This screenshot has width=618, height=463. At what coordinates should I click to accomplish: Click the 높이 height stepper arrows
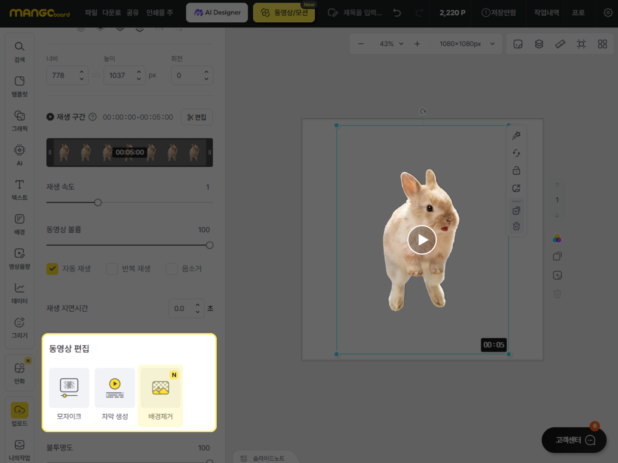point(139,75)
